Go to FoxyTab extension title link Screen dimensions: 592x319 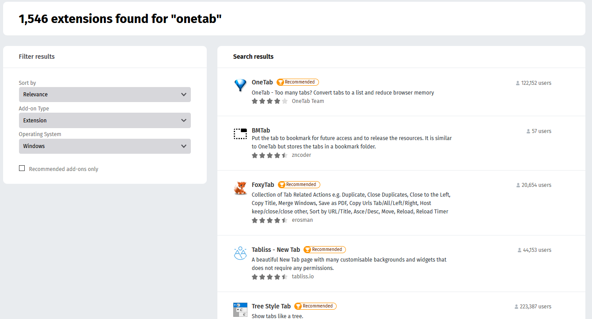point(263,185)
